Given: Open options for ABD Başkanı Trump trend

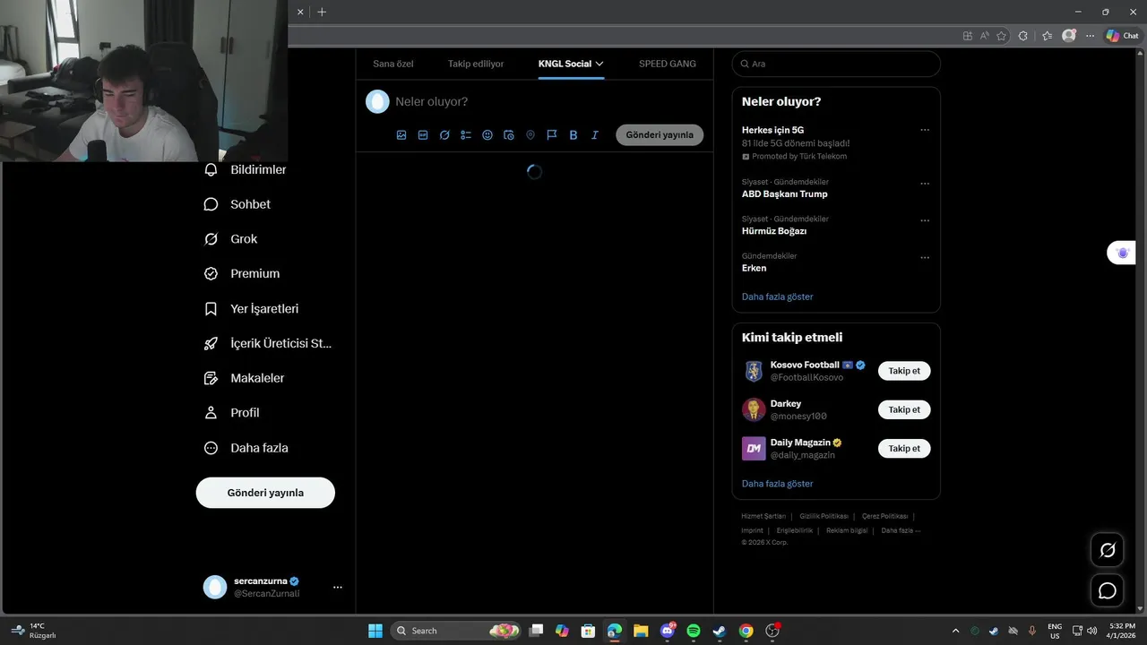Looking at the screenshot, I should [925, 184].
